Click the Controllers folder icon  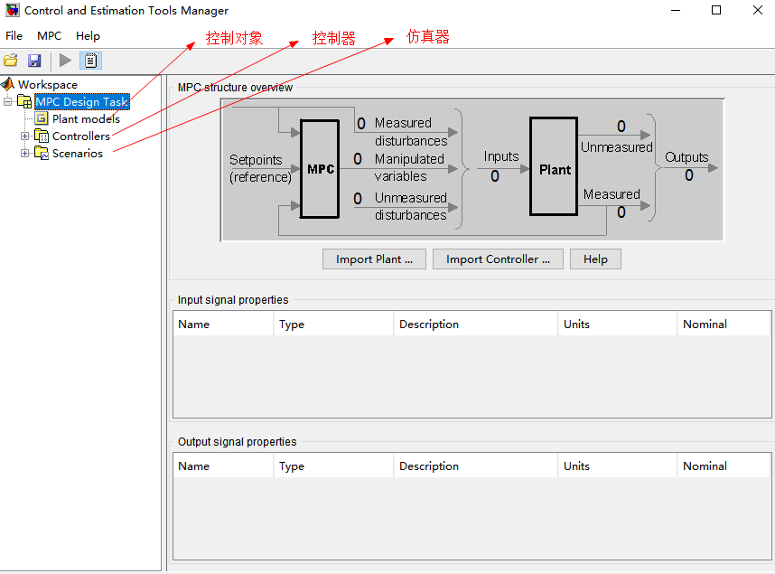41,136
